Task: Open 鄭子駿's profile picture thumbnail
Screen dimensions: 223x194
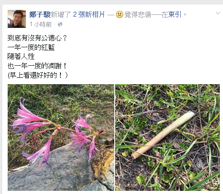Action: coord(17,19)
